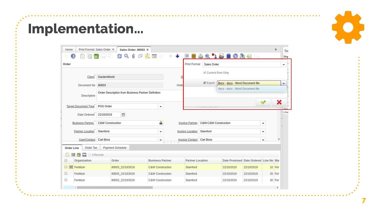Open the Find record magnifier icon

126,56
